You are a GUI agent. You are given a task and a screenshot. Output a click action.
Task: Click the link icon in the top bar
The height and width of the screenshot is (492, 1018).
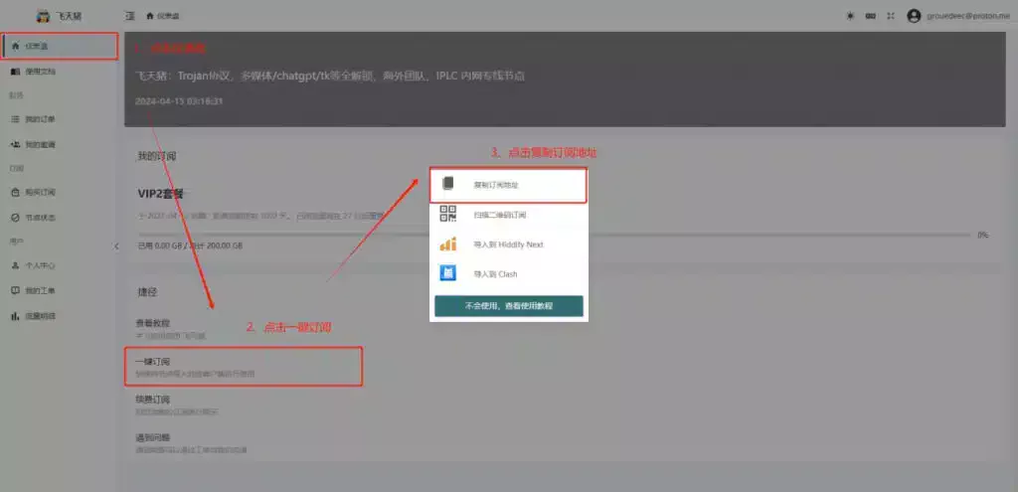pyautogui.click(x=870, y=16)
